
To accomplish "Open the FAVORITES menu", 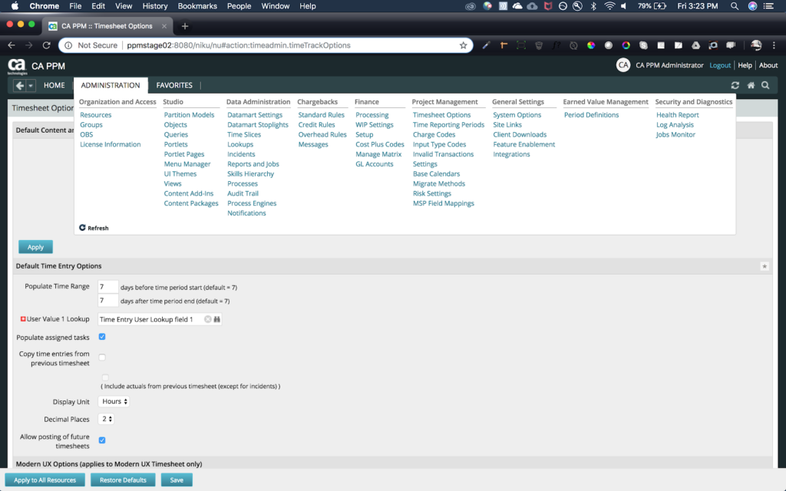I will (x=174, y=85).
